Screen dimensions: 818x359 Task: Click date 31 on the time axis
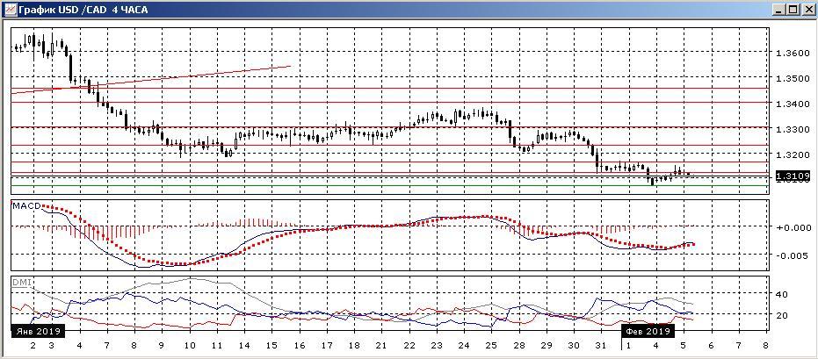(600, 346)
